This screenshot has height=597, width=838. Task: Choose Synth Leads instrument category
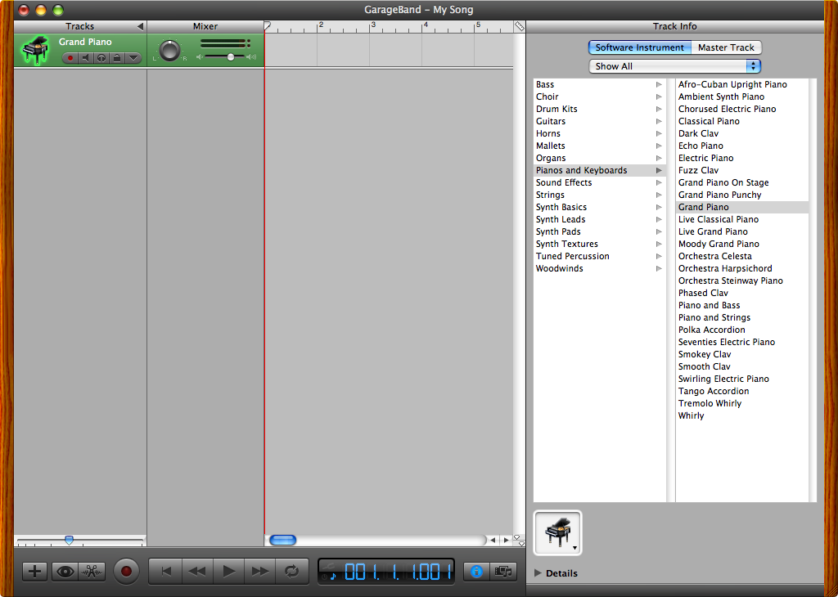[x=561, y=219]
